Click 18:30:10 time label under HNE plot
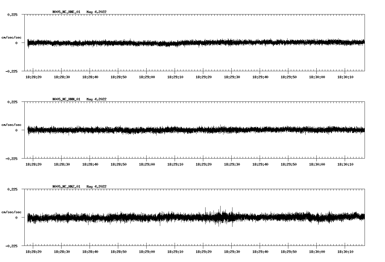Viewport: 385px width, 262px height. point(345,77)
